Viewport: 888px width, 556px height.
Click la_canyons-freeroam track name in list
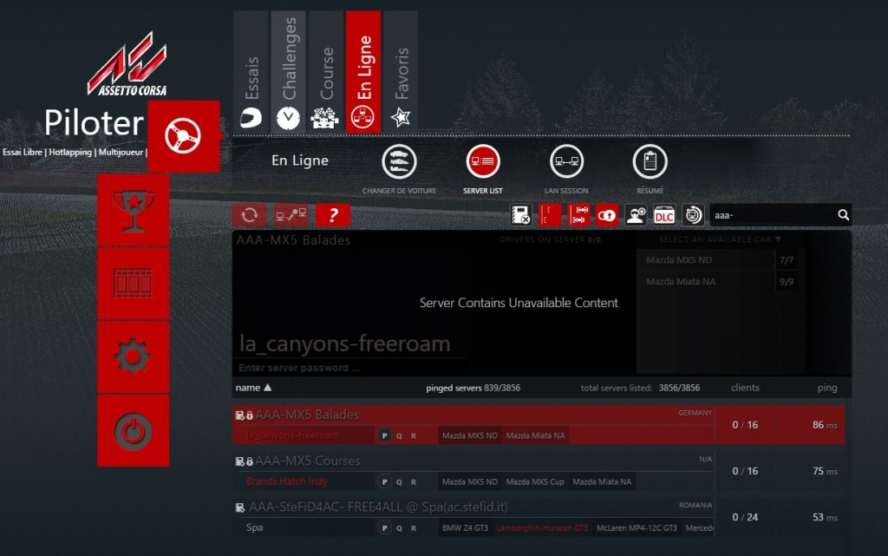pyautogui.click(x=292, y=435)
